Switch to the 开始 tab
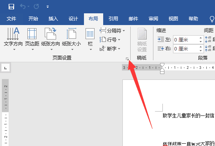Image resolution: width=215 pixels, height=146 pixels. click(33, 19)
